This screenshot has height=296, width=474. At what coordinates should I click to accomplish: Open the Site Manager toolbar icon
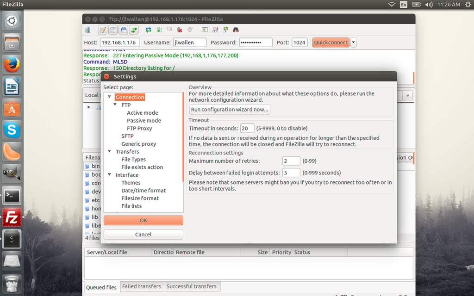[87, 30]
